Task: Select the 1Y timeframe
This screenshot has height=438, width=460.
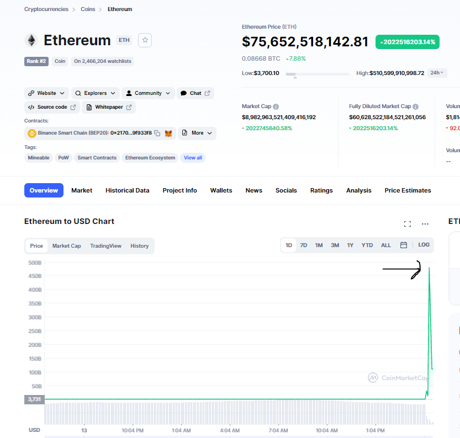Action: 351,245
